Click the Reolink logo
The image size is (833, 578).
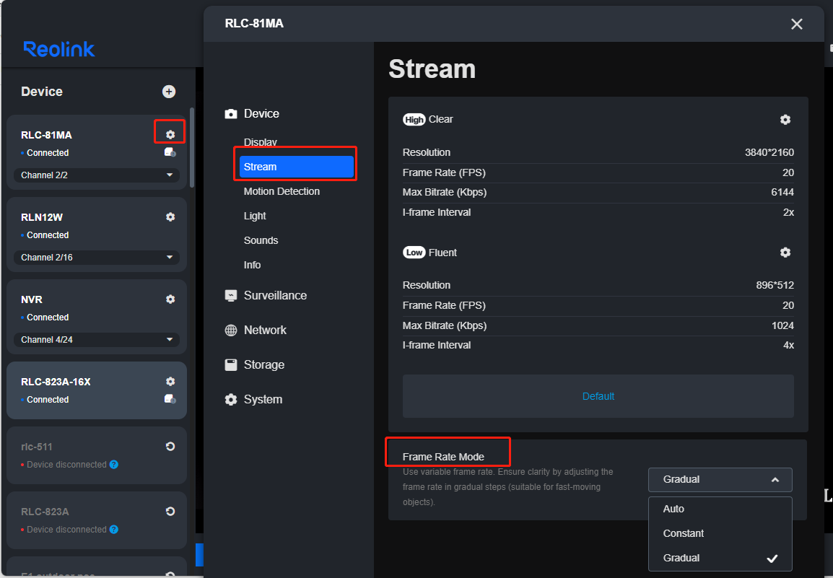(x=59, y=49)
